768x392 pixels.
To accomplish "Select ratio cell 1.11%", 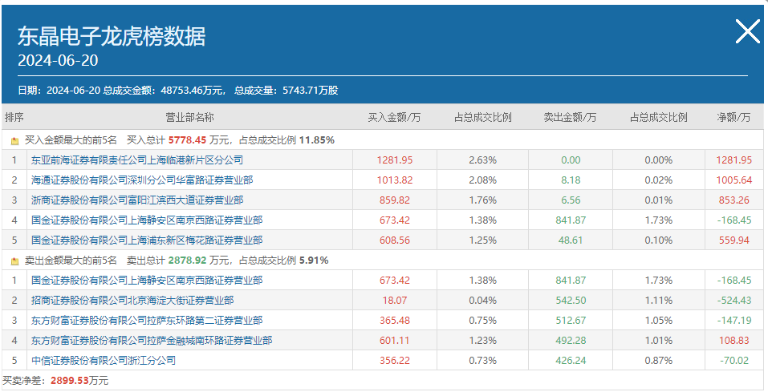I will click(659, 301).
